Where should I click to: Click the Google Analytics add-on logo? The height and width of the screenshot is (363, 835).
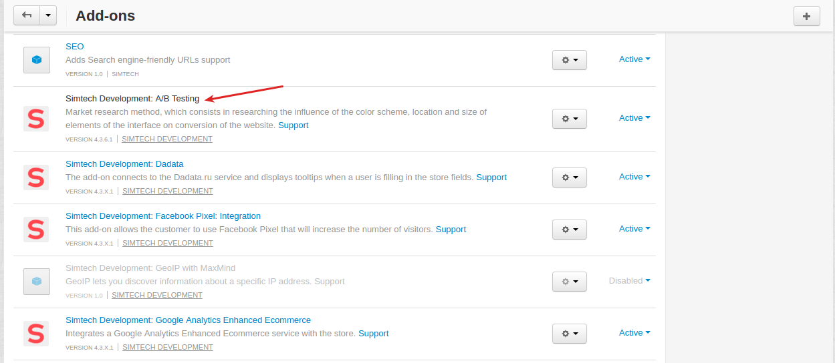tap(36, 334)
